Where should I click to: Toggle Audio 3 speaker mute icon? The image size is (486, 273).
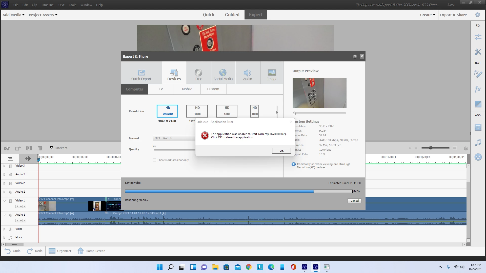(x=10, y=174)
